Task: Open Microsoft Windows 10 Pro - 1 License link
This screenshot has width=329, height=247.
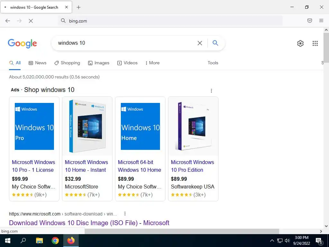Action: (33, 166)
